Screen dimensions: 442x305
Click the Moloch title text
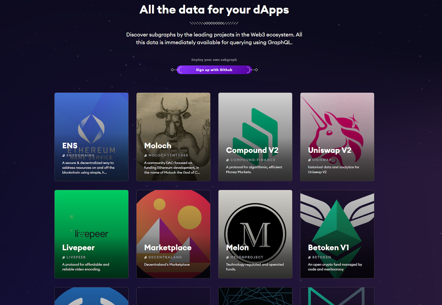158,146
